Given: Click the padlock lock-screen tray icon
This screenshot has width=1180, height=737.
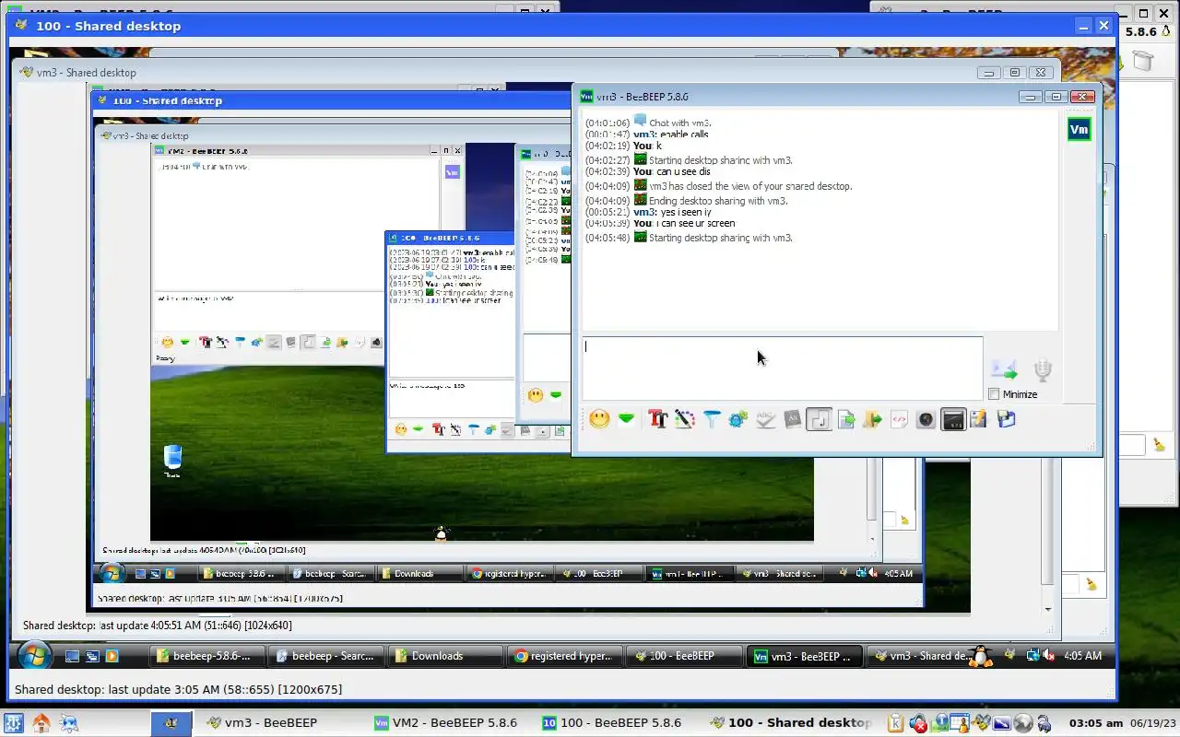Looking at the screenshot, I should [1044, 723].
